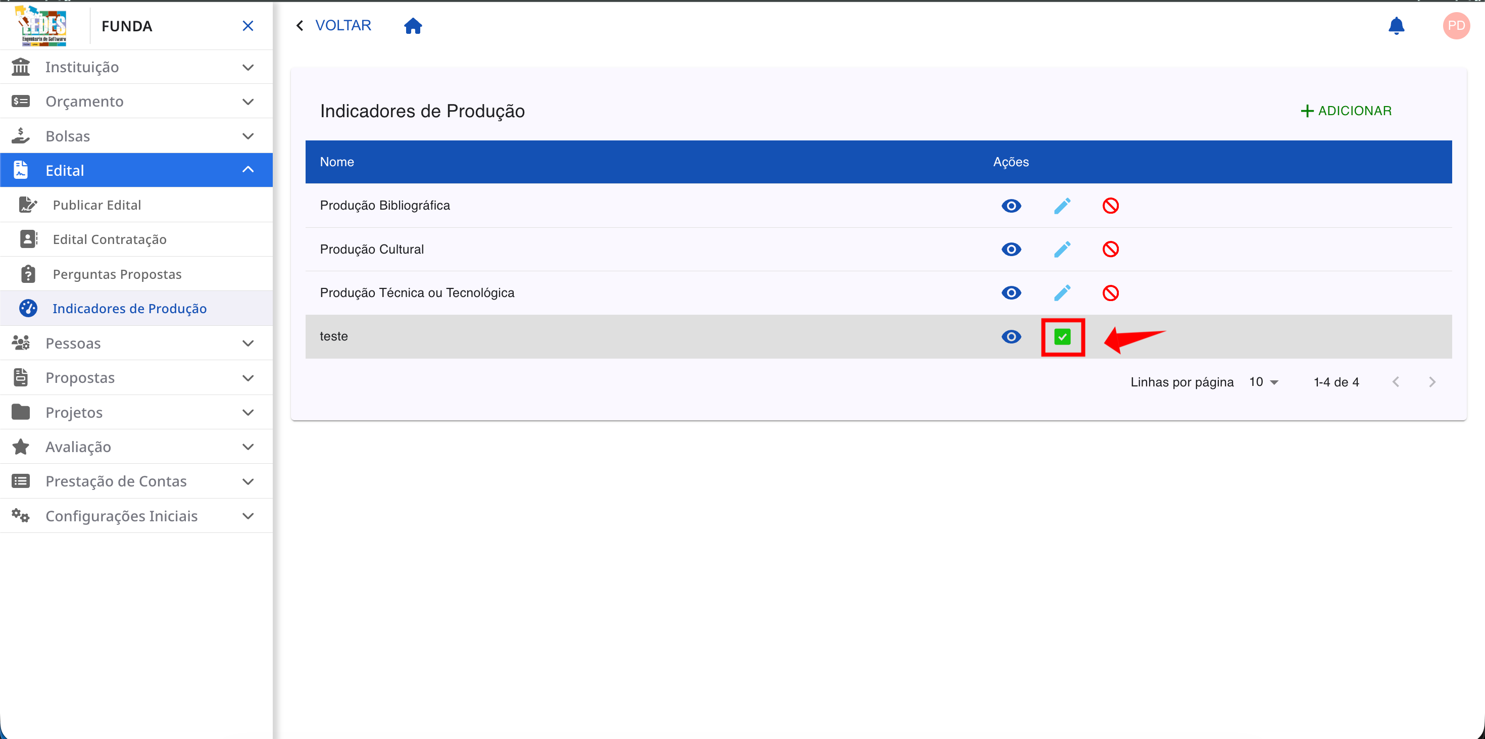Expand the Propostas menu

tap(136, 377)
